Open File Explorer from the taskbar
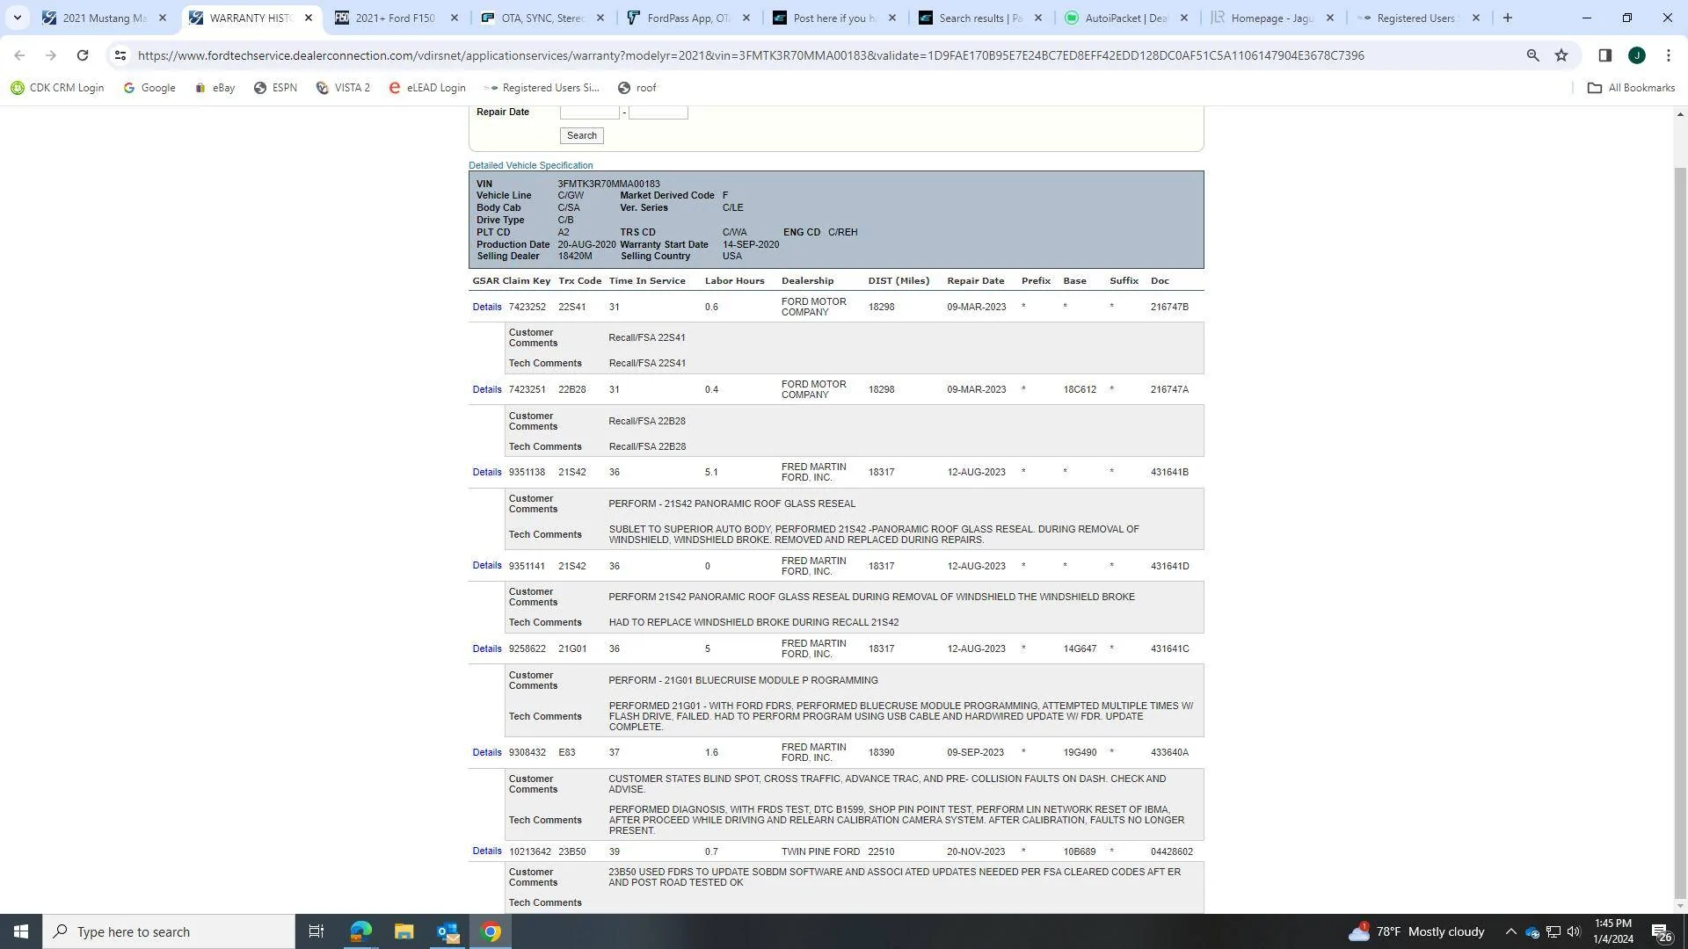 click(404, 931)
